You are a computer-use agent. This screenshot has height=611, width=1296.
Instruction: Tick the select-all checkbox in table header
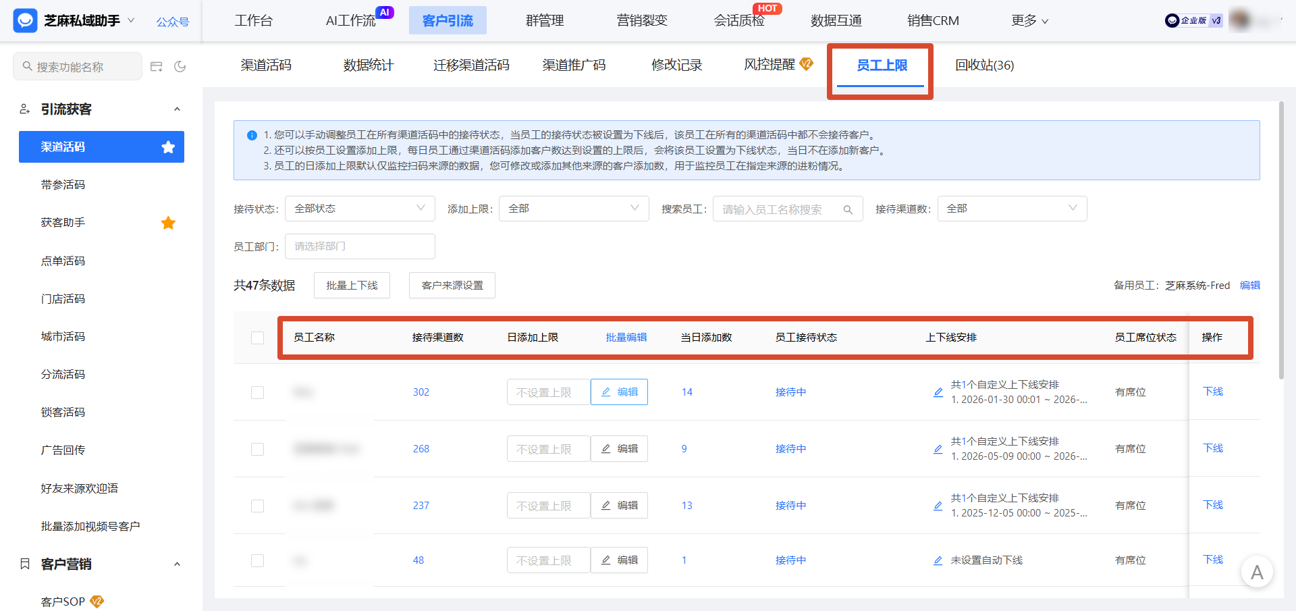tap(257, 338)
